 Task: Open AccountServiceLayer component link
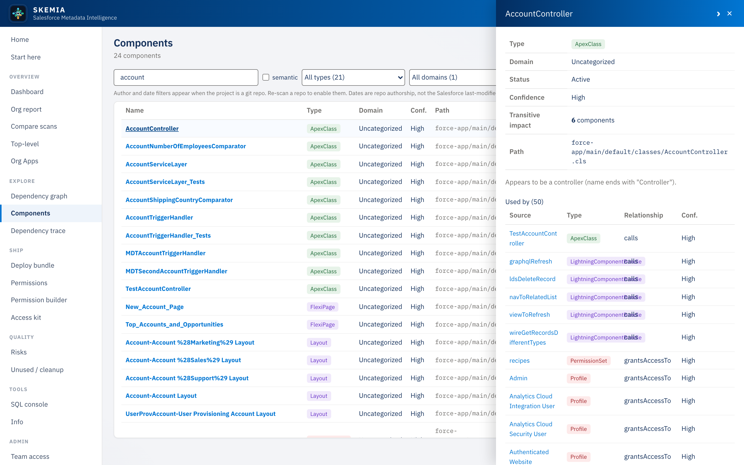[156, 164]
